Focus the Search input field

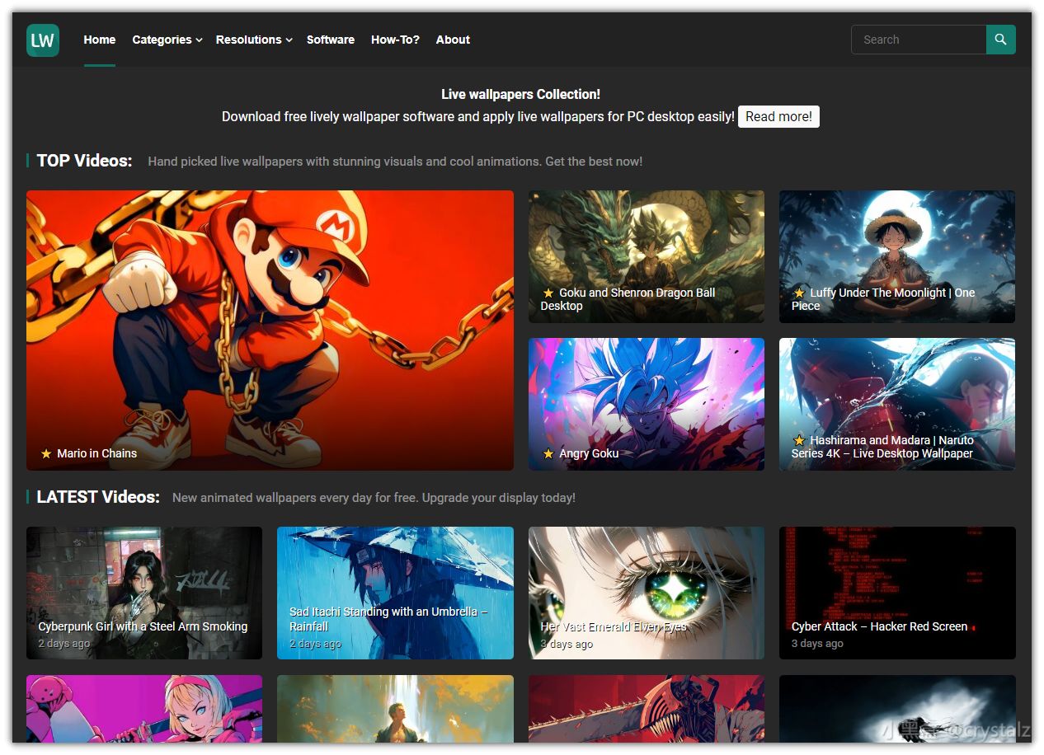pyautogui.click(x=919, y=40)
